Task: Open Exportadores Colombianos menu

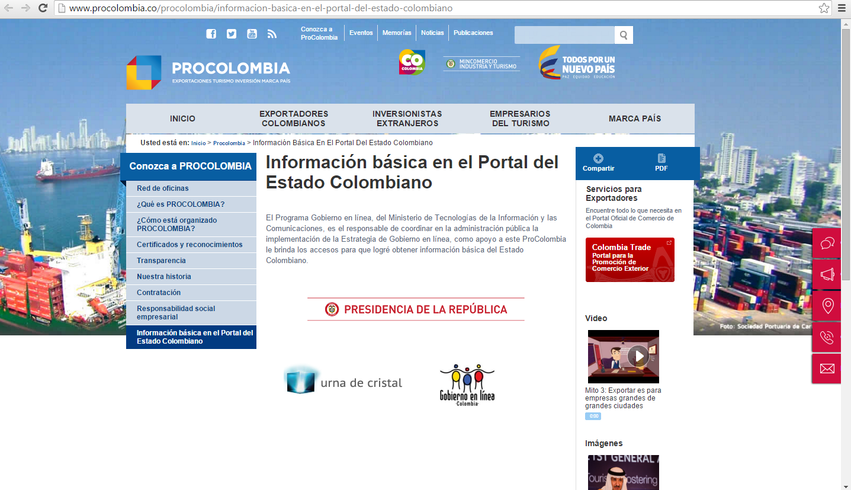Action: (294, 119)
